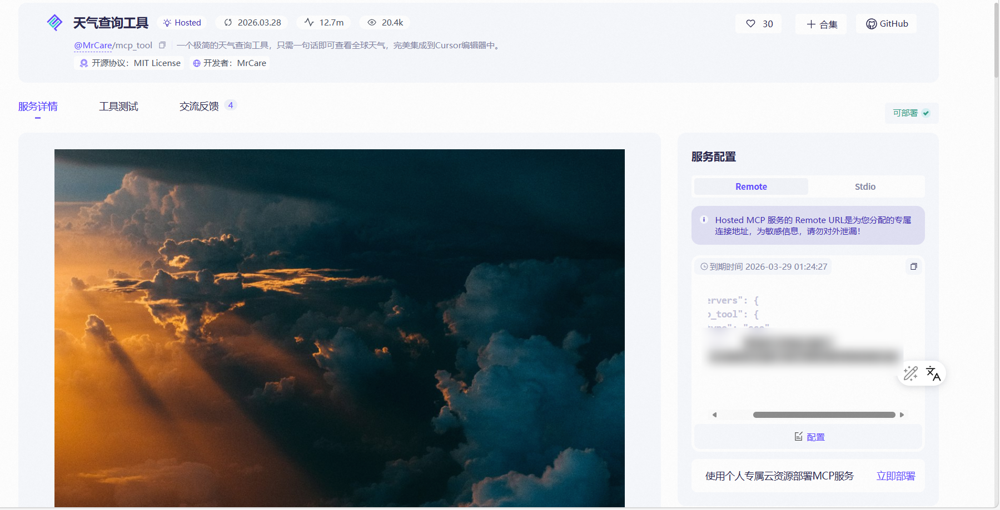Click the 服务配置 heading
1000x510 pixels.
point(714,157)
